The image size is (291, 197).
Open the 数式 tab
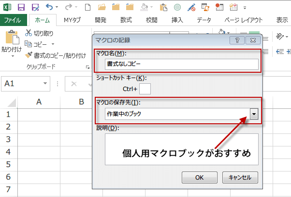tap(126, 20)
